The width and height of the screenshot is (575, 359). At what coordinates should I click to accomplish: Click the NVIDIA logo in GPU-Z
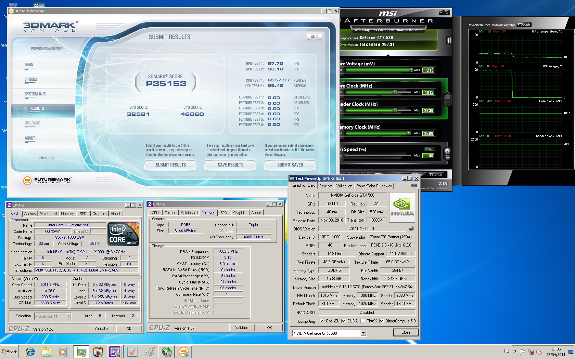click(x=402, y=207)
